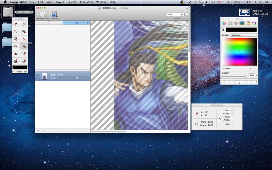
Task: Select the Ellipse drawing tool
Action: (x=24, y=61)
